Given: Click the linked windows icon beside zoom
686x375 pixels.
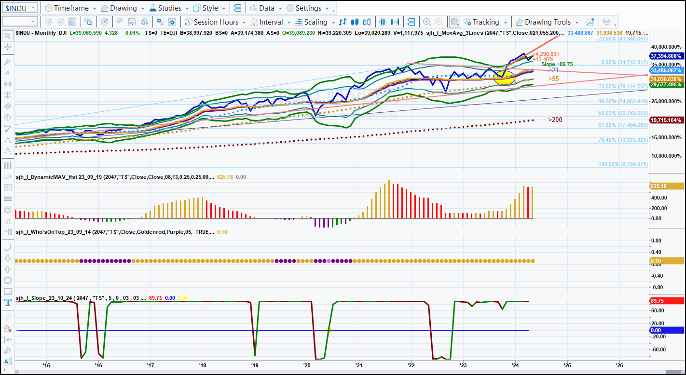Looking at the screenshot, I should tap(411, 22).
